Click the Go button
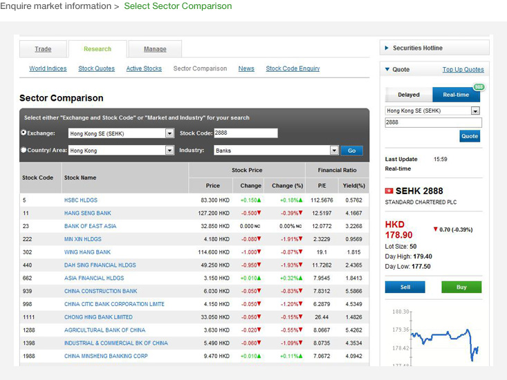This screenshot has width=507, height=380. (x=352, y=151)
